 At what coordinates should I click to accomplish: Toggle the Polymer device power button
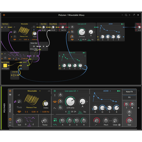(x=10, y=91)
